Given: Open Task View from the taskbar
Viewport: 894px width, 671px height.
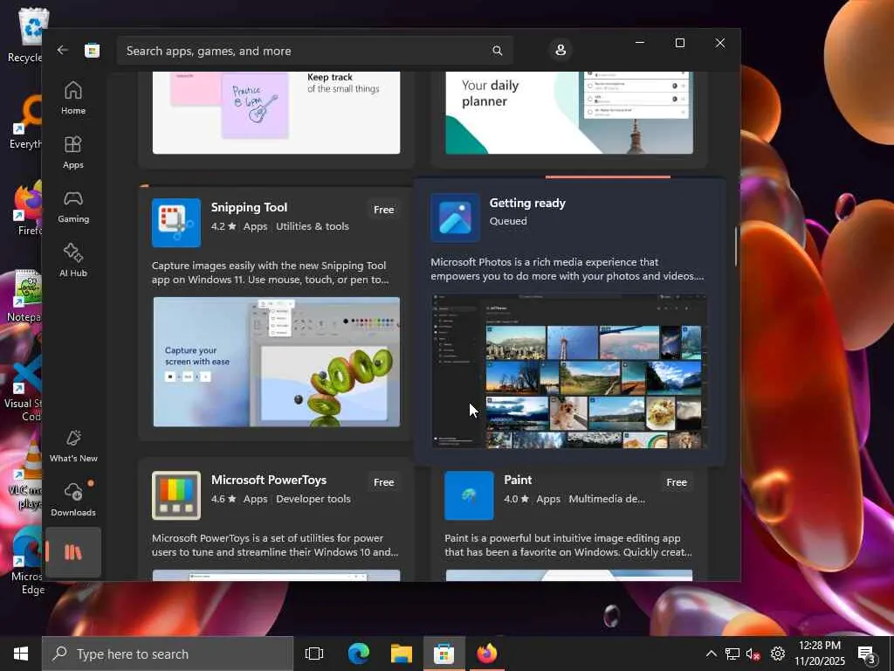Looking at the screenshot, I should coord(314,654).
